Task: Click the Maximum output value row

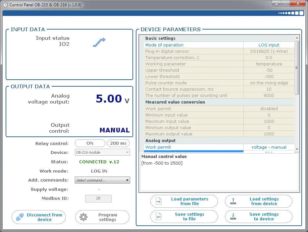Action: tap(219, 134)
